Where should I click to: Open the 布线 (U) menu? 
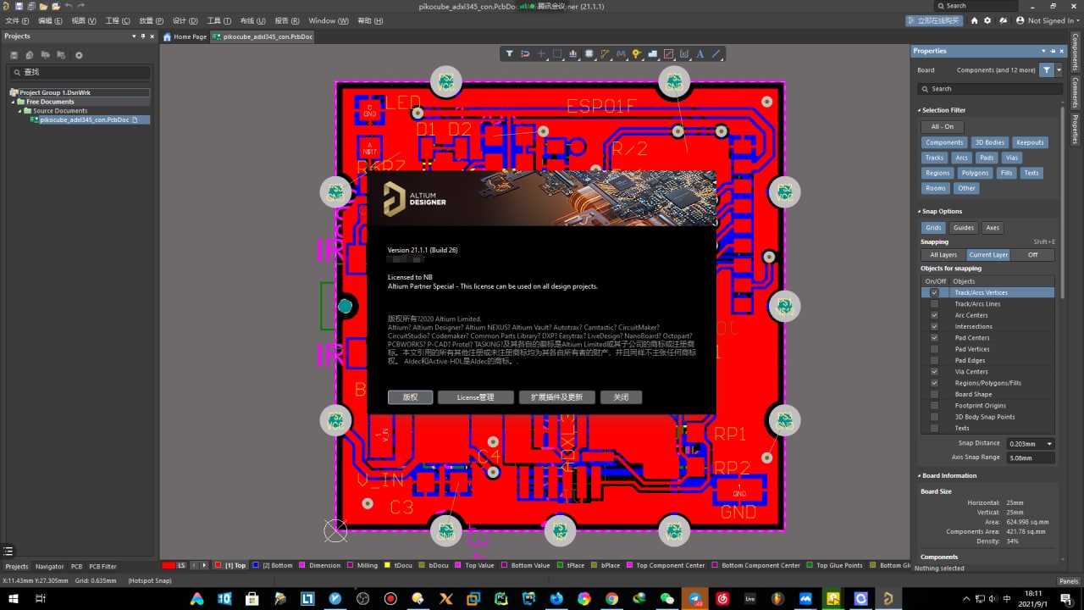tap(252, 20)
